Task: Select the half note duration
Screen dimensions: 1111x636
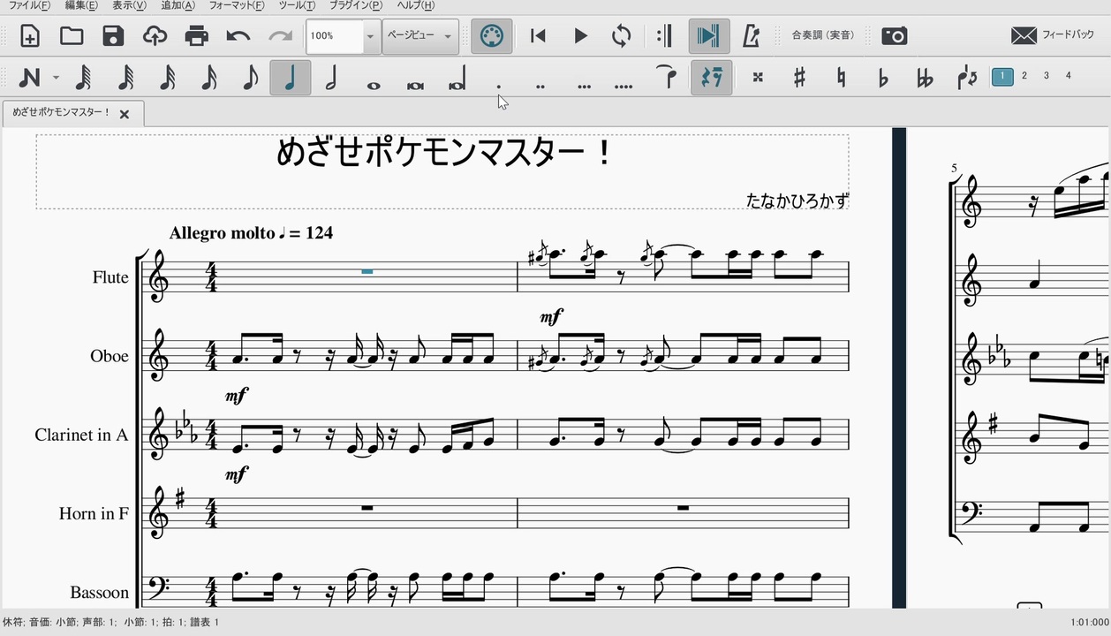Action: [x=332, y=78]
